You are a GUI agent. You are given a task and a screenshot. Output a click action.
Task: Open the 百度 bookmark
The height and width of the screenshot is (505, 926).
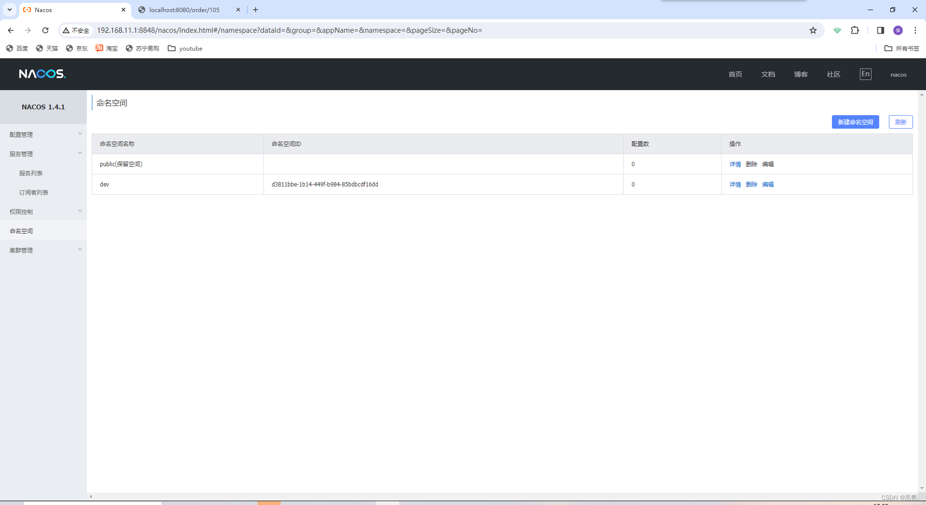point(17,48)
